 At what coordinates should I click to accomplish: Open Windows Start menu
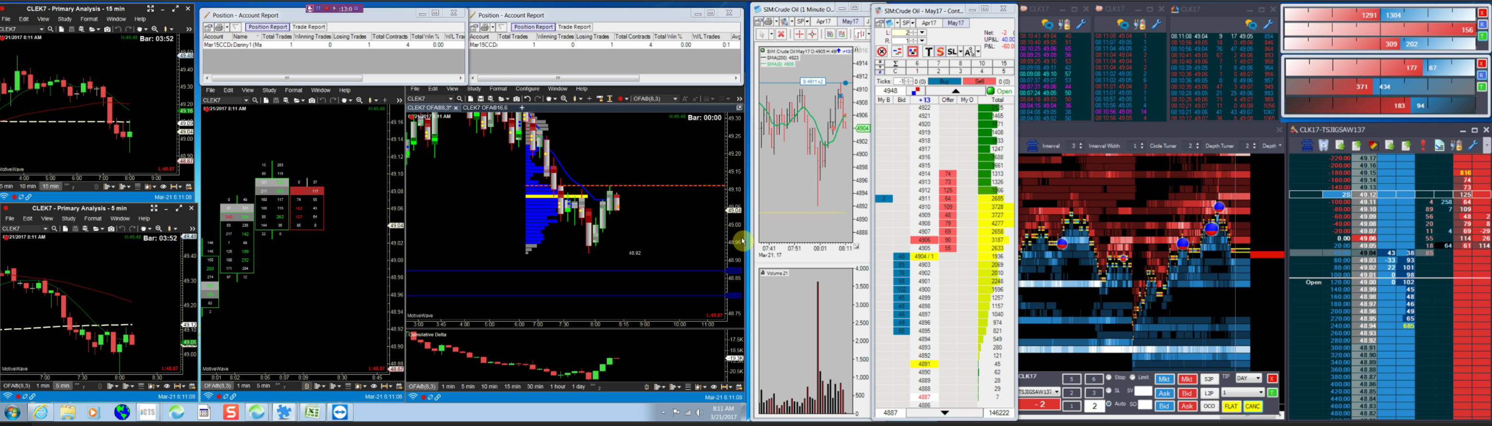(x=12, y=412)
